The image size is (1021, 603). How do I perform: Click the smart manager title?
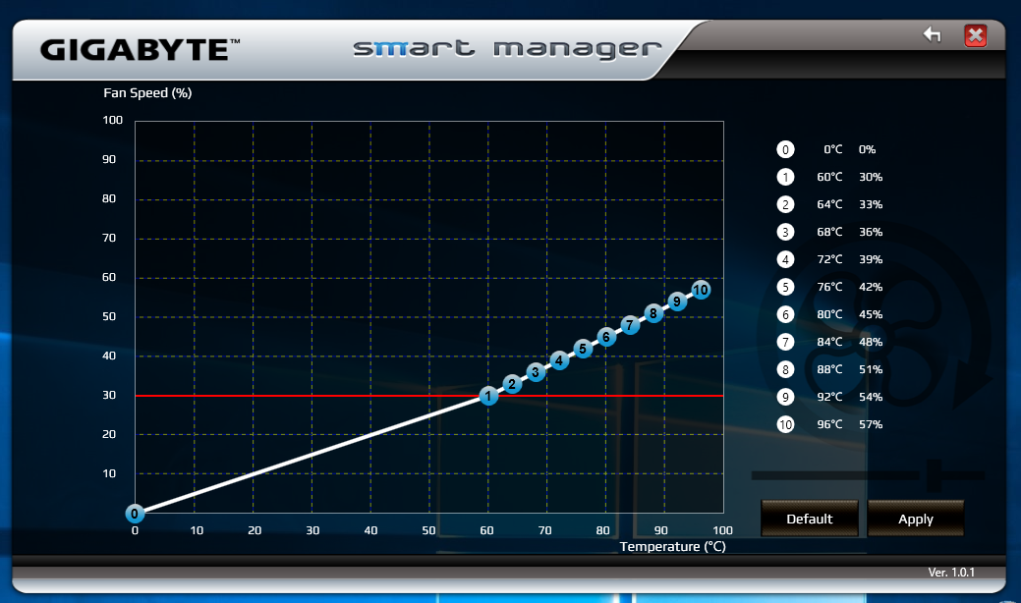(x=507, y=49)
